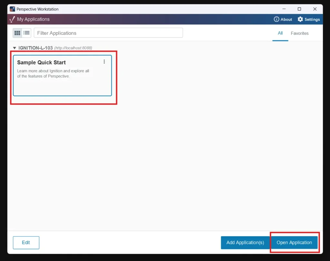Open the Sample Quick Start application
The height and width of the screenshot is (261, 330).
(294, 243)
